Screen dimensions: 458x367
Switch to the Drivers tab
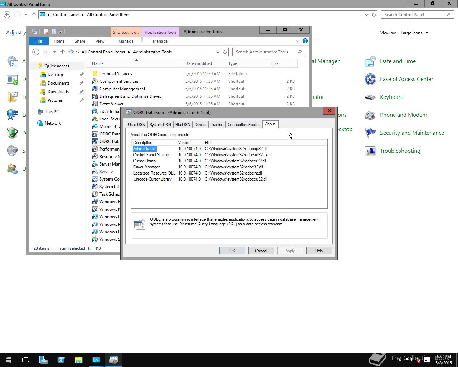point(200,125)
